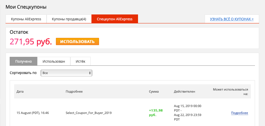265x126 pixels.
Task: Click the Остаток label
Action: coord(19,32)
